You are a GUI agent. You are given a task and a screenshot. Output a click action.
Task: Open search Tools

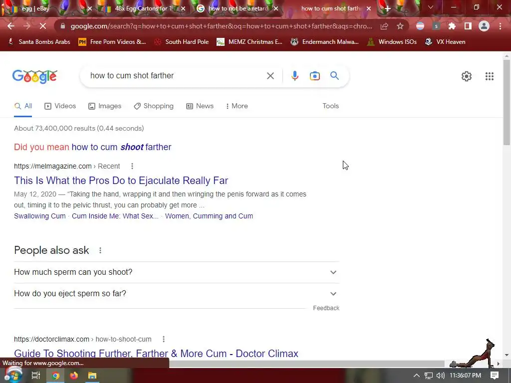click(x=330, y=106)
